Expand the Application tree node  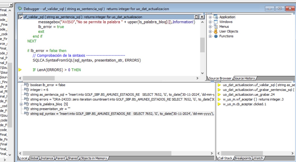[x=210, y=17]
